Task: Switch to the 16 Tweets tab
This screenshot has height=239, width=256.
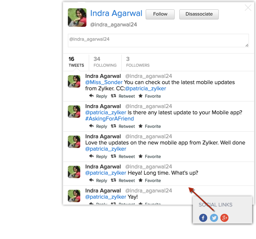Action: coord(76,62)
